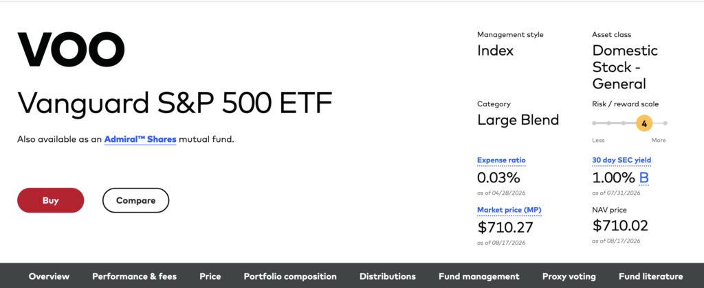Click the last dot near More on risk scale
The width and height of the screenshot is (704, 288).
click(665, 123)
